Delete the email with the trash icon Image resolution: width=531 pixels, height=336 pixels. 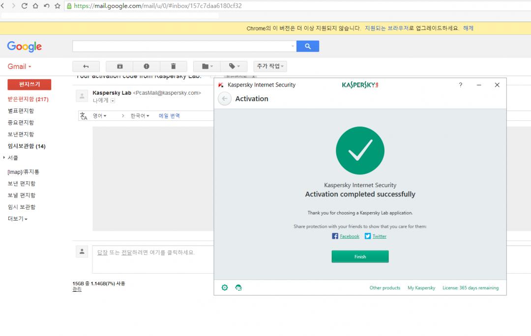click(173, 66)
